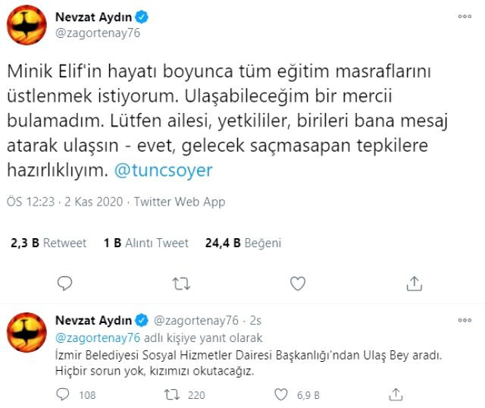Open the reply tweet's three-dot options menu
Screen dimensions: 485x408
tap(463, 320)
